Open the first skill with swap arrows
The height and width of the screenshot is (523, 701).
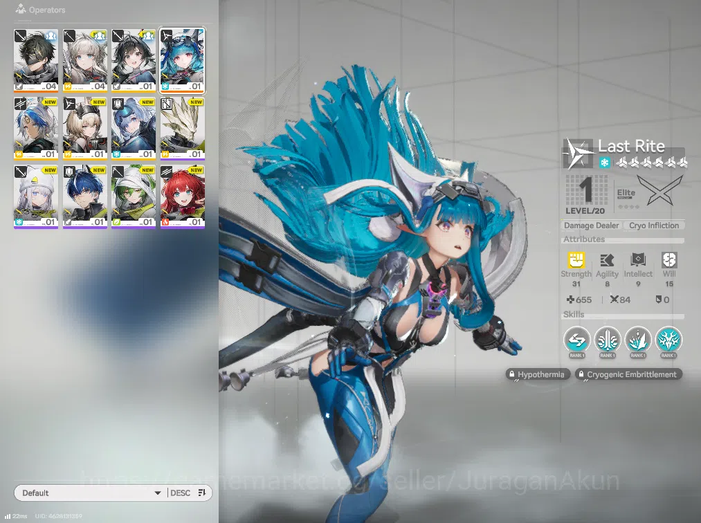(576, 340)
